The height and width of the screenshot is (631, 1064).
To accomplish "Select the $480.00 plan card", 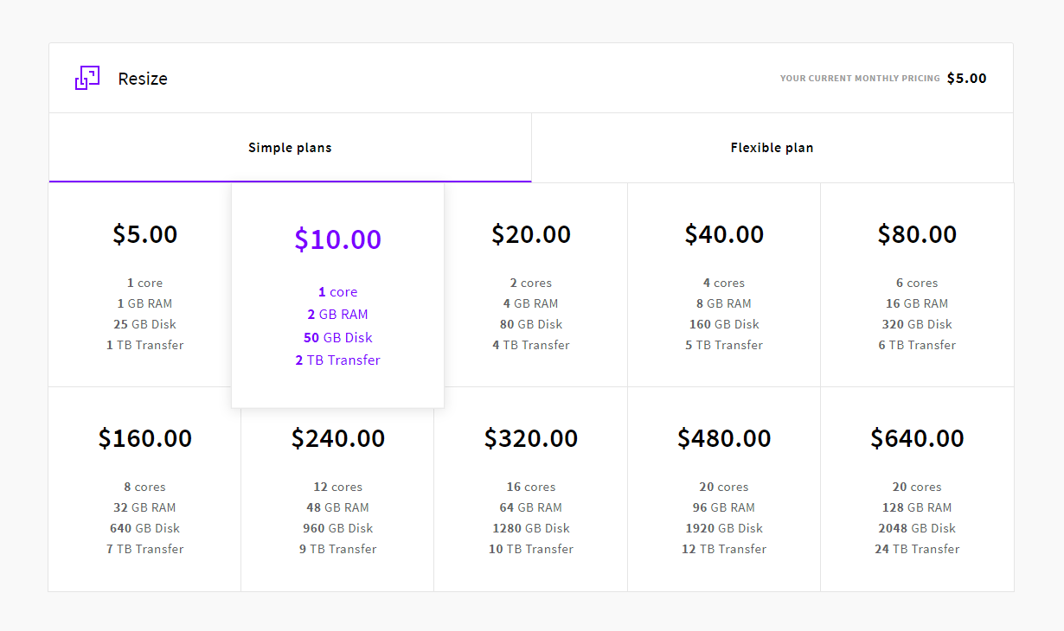I will (x=724, y=489).
